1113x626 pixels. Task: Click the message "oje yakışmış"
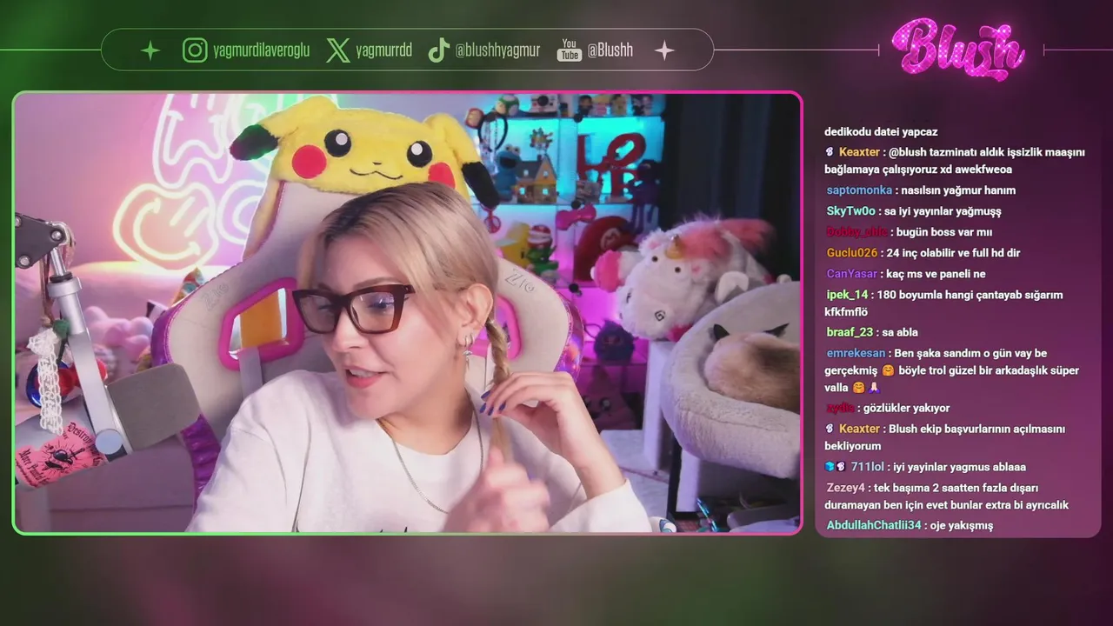961,525
